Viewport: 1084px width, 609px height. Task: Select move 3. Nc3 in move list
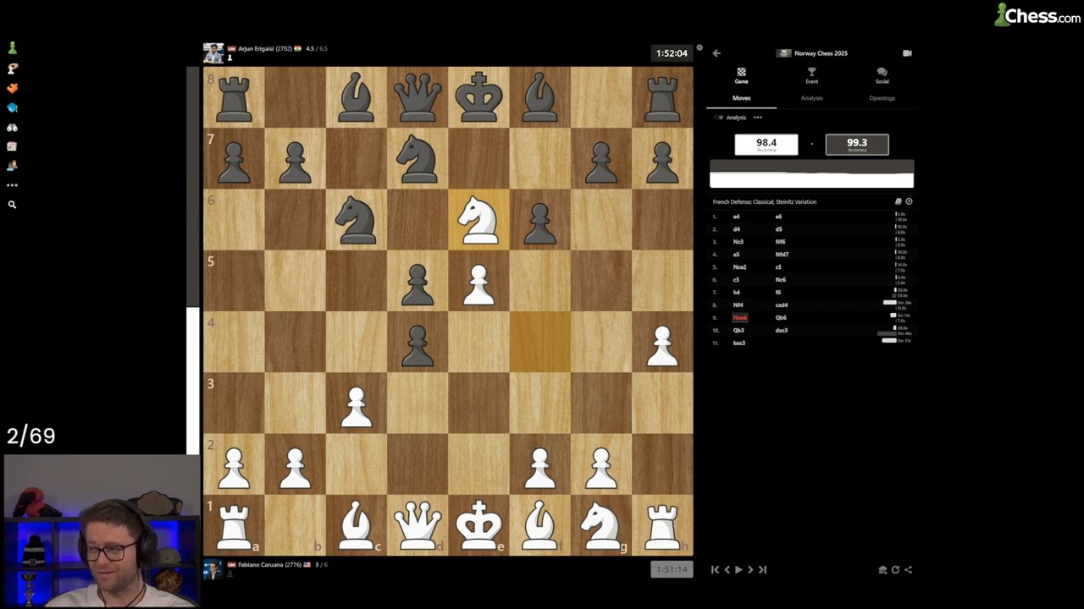738,242
